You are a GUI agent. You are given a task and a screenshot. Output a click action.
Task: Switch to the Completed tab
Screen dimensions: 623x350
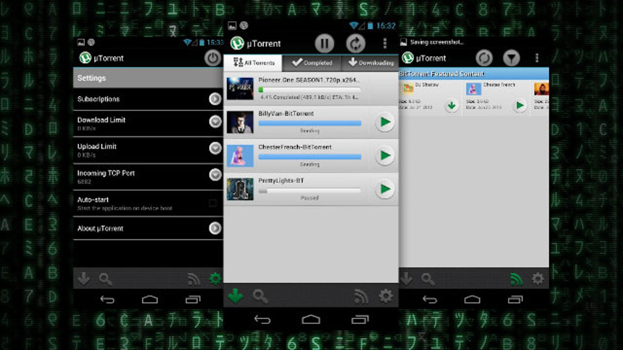312,63
